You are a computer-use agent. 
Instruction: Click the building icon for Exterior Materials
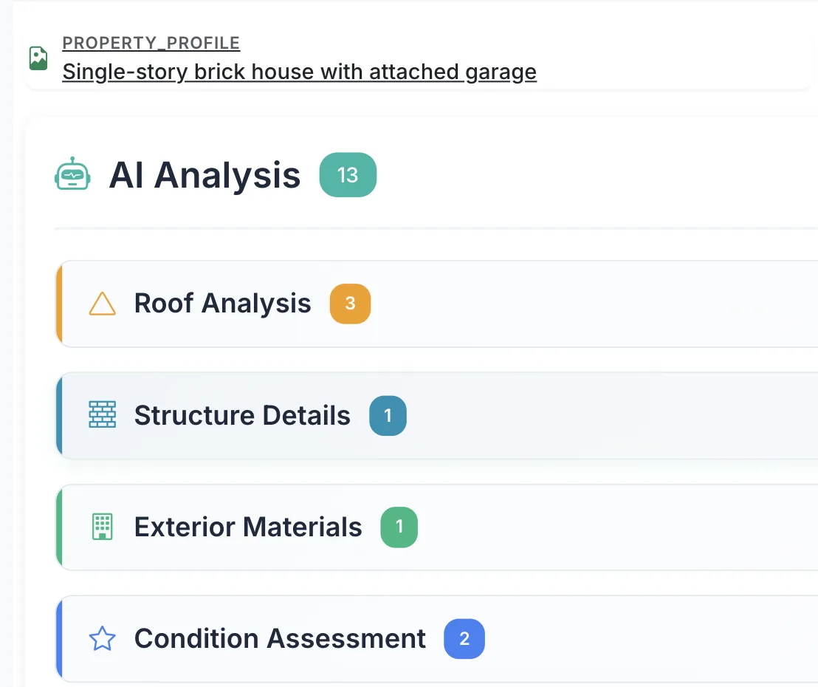103,527
